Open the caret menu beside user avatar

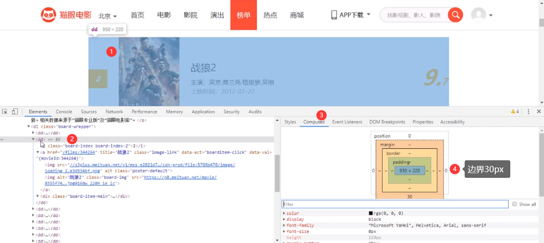pos(491,16)
